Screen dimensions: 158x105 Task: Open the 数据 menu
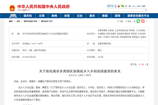[105, 16]
